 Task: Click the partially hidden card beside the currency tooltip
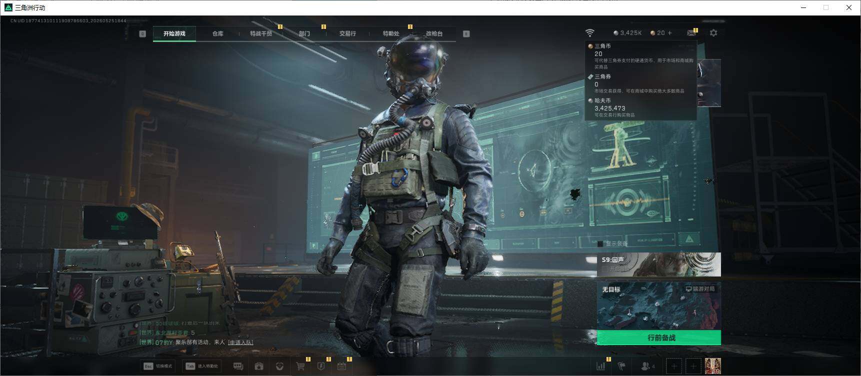pos(709,82)
